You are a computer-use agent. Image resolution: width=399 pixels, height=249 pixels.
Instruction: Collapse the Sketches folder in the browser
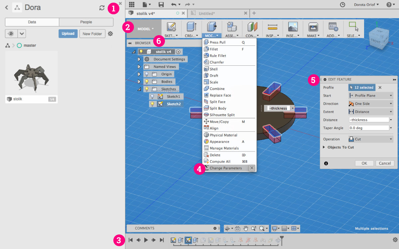tap(140, 89)
